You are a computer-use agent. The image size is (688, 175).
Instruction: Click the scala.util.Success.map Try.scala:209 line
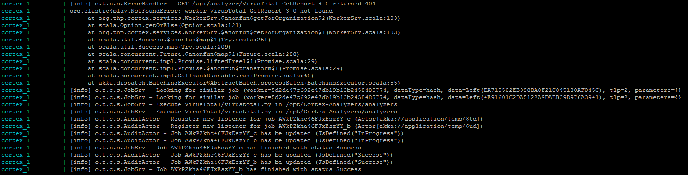click(159, 47)
